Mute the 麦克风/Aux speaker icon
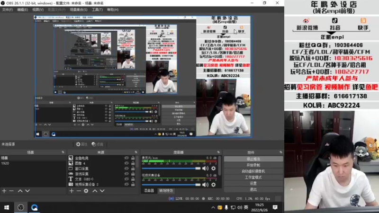Image resolution: width=379 pixels, height=213 pixels. (205, 169)
